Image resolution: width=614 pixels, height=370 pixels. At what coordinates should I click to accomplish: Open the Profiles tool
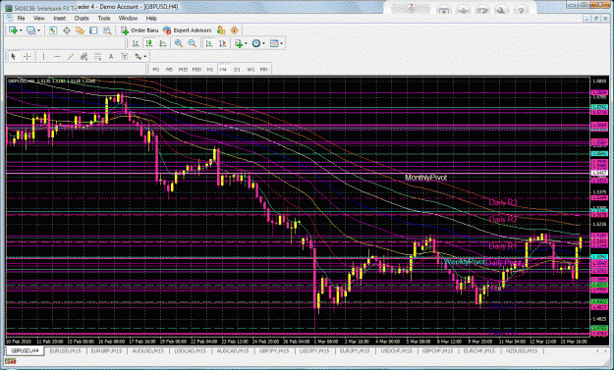point(30,30)
